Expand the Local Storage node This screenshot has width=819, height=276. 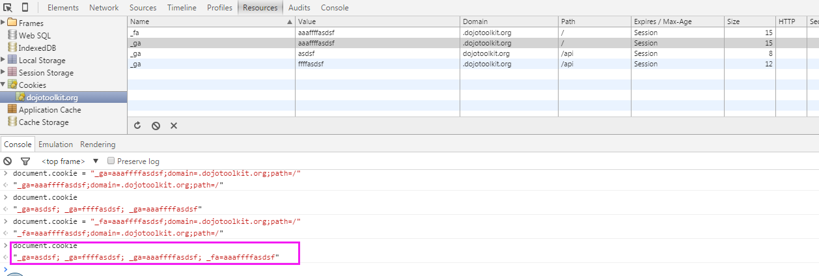[x=4, y=61]
